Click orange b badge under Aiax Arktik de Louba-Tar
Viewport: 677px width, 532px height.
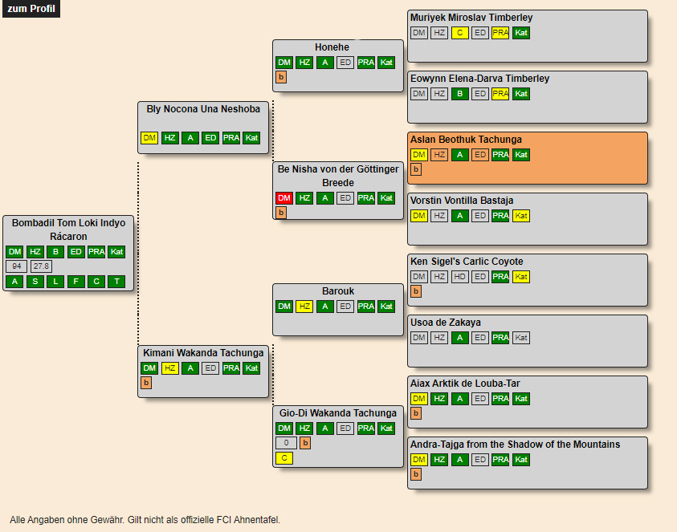(x=416, y=413)
